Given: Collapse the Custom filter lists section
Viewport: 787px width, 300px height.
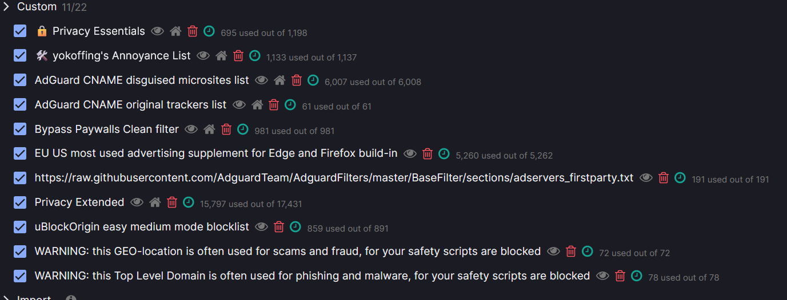Looking at the screenshot, I should click(6, 7).
